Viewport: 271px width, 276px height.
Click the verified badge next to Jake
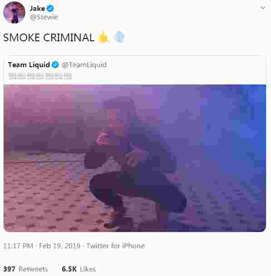pyautogui.click(x=50, y=8)
